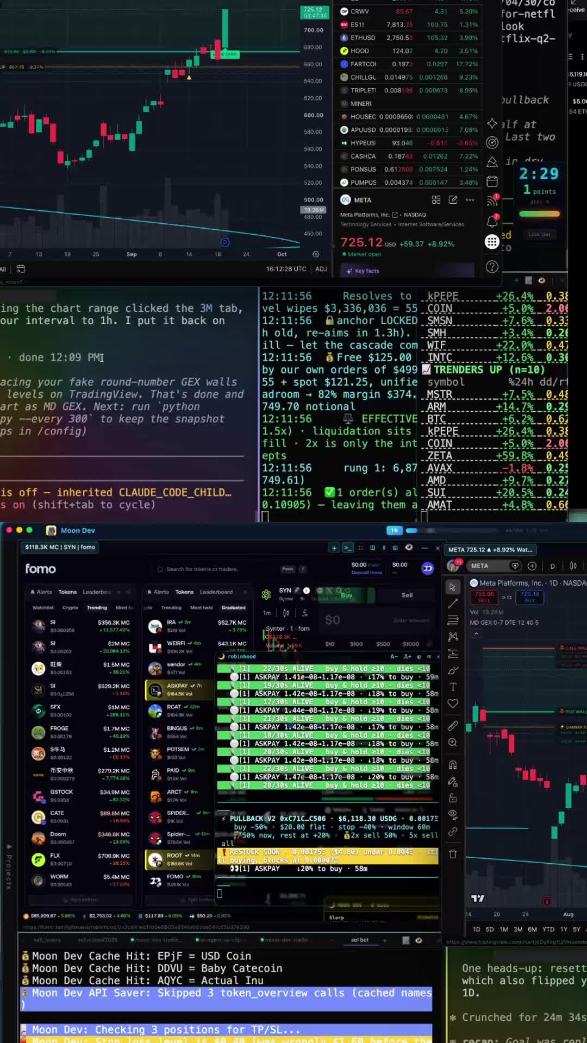Switch to Leaderboard tab in first fomo panel
587x1043 pixels.
pyautogui.click(x=97, y=592)
